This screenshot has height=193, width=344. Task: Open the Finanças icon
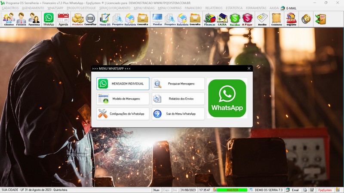click(210, 19)
